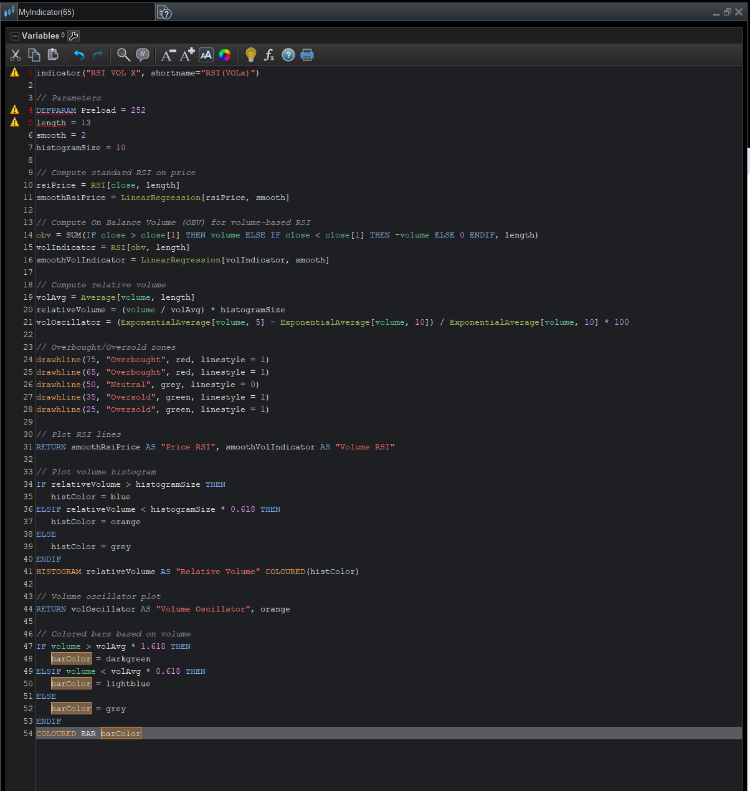Open help with the blue question mark
The height and width of the screenshot is (791, 750).
tap(288, 55)
